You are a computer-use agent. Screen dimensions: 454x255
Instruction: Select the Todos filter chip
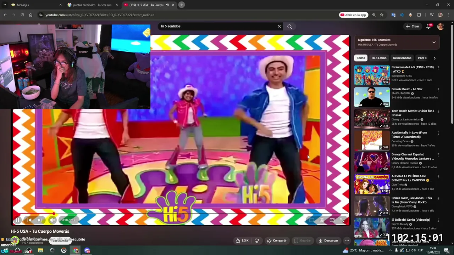(361, 58)
